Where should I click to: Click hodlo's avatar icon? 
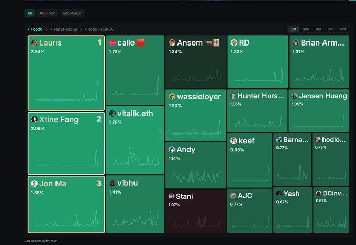(318, 140)
